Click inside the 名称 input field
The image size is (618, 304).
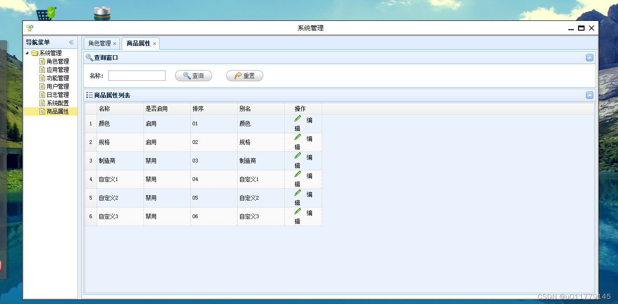(x=137, y=75)
